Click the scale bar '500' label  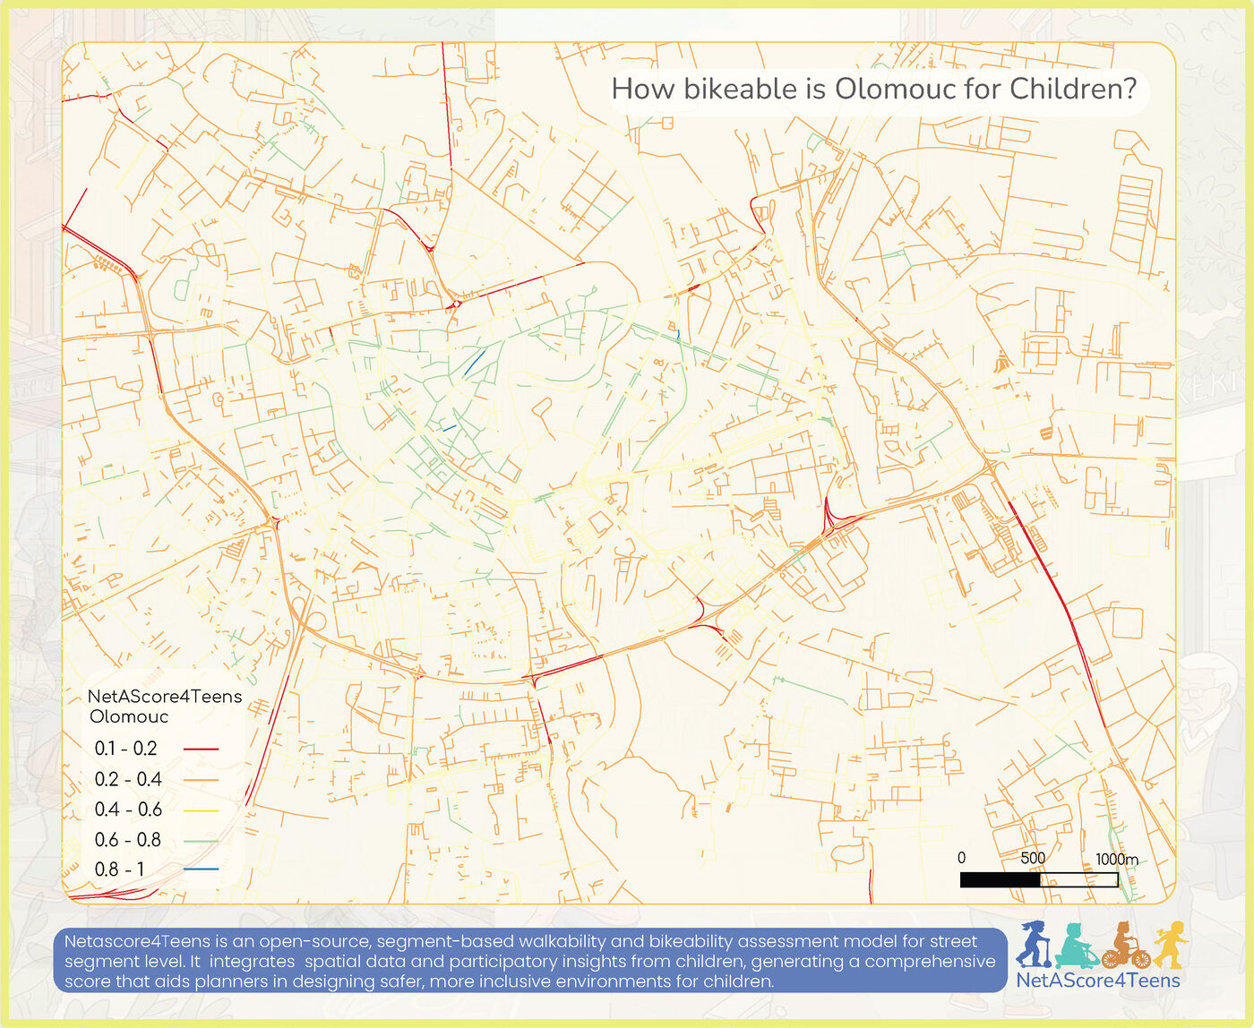1033,858
